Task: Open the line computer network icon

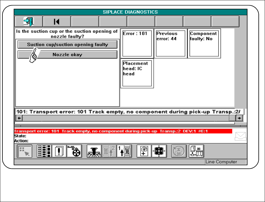Action: click(196, 151)
